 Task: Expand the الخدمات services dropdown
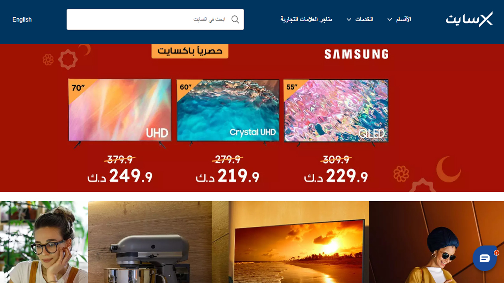(360, 19)
